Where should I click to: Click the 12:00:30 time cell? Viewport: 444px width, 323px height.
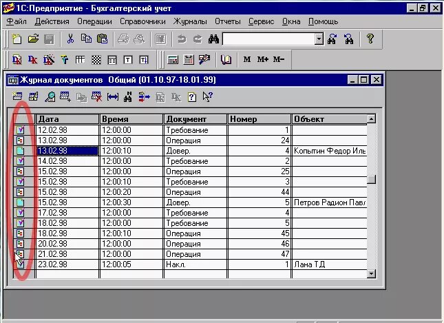pyautogui.click(x=131, y=202)
